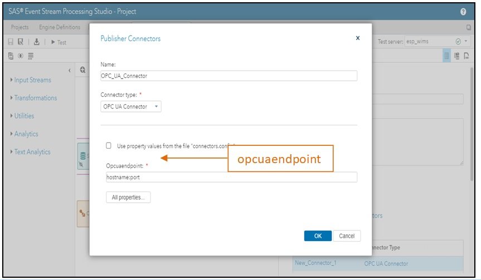Image resolution: width=481 pixels, height=280 pixels.
Task: Expand the Transformations category
Action: click(x=33, y=98)
